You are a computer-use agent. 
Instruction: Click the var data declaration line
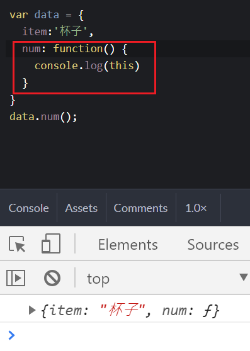click(x=47, y=14)
